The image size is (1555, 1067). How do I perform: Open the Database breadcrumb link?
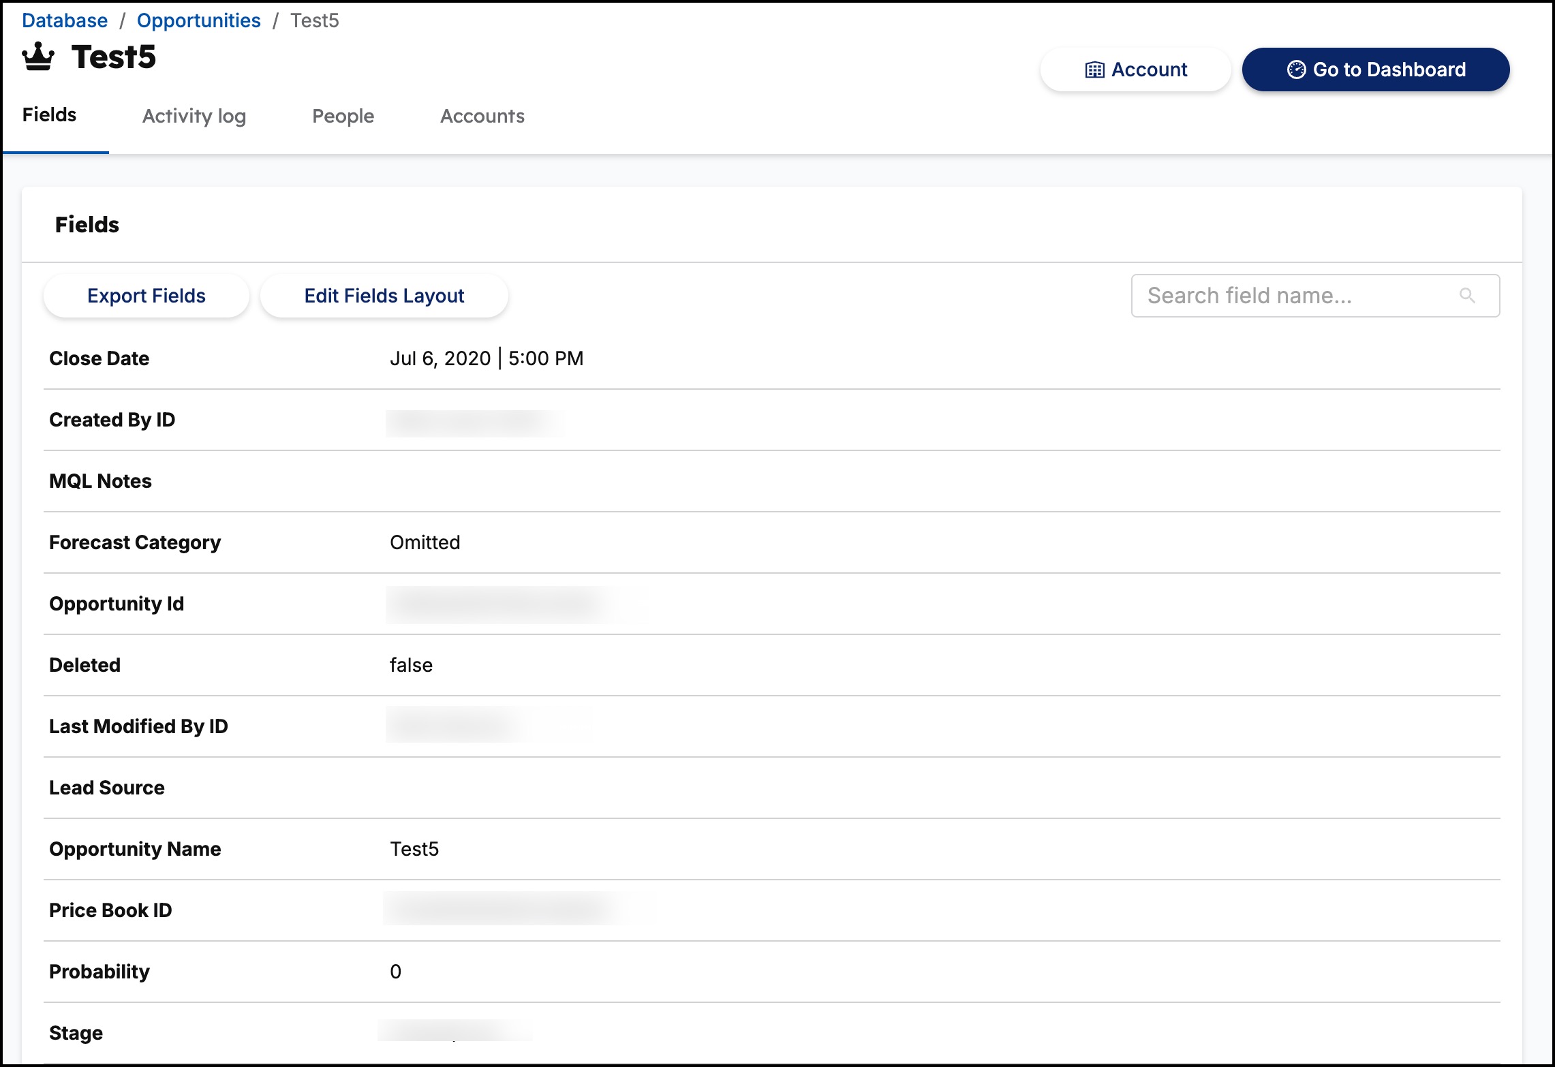pyautogui.click(x=65, y=20)
